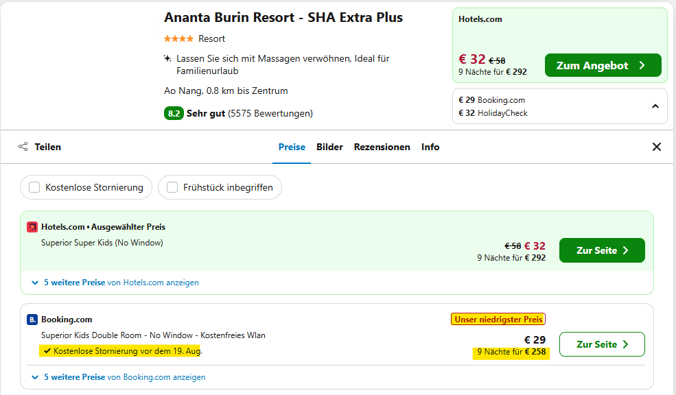The height and width of the screenshot is (395, 676).
Task: Close the hotel details panel with X
Action: pyautogui.click(x=657, y=147)
